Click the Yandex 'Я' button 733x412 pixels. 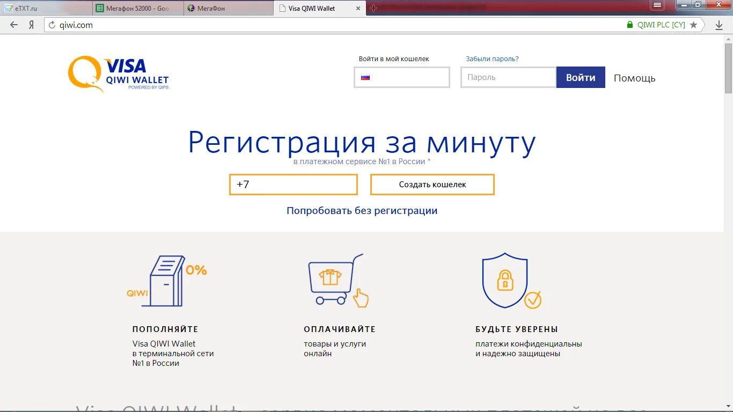click(32, 25)
